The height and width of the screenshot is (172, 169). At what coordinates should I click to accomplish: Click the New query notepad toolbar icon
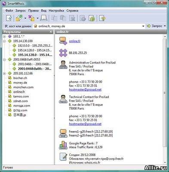click(9, 18)
